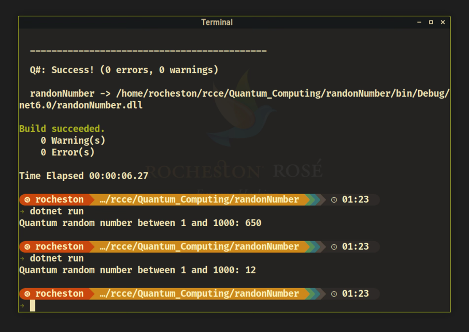Click the clock icon in the first prompt

click(x=334, y=200)
